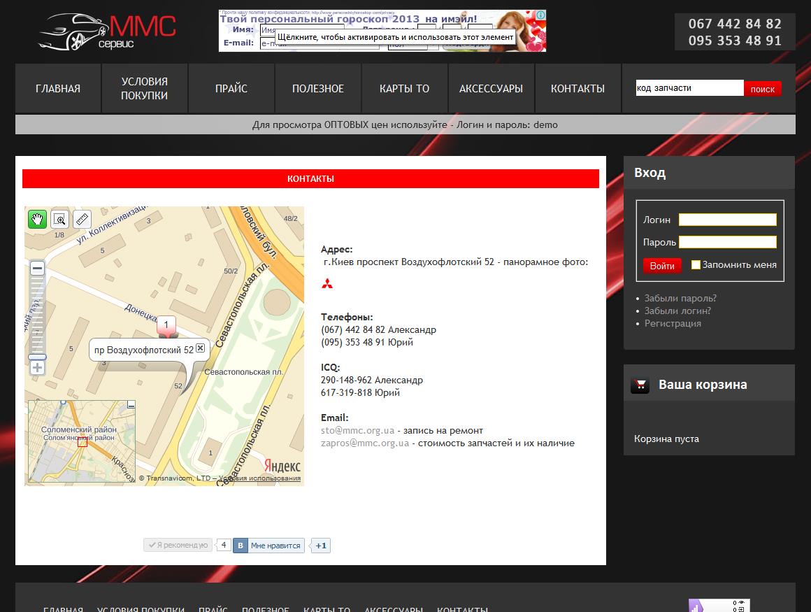Close the пр Воздухофлотский 52 balloon
The image size is (811, 612).
[x=201, y=348]
